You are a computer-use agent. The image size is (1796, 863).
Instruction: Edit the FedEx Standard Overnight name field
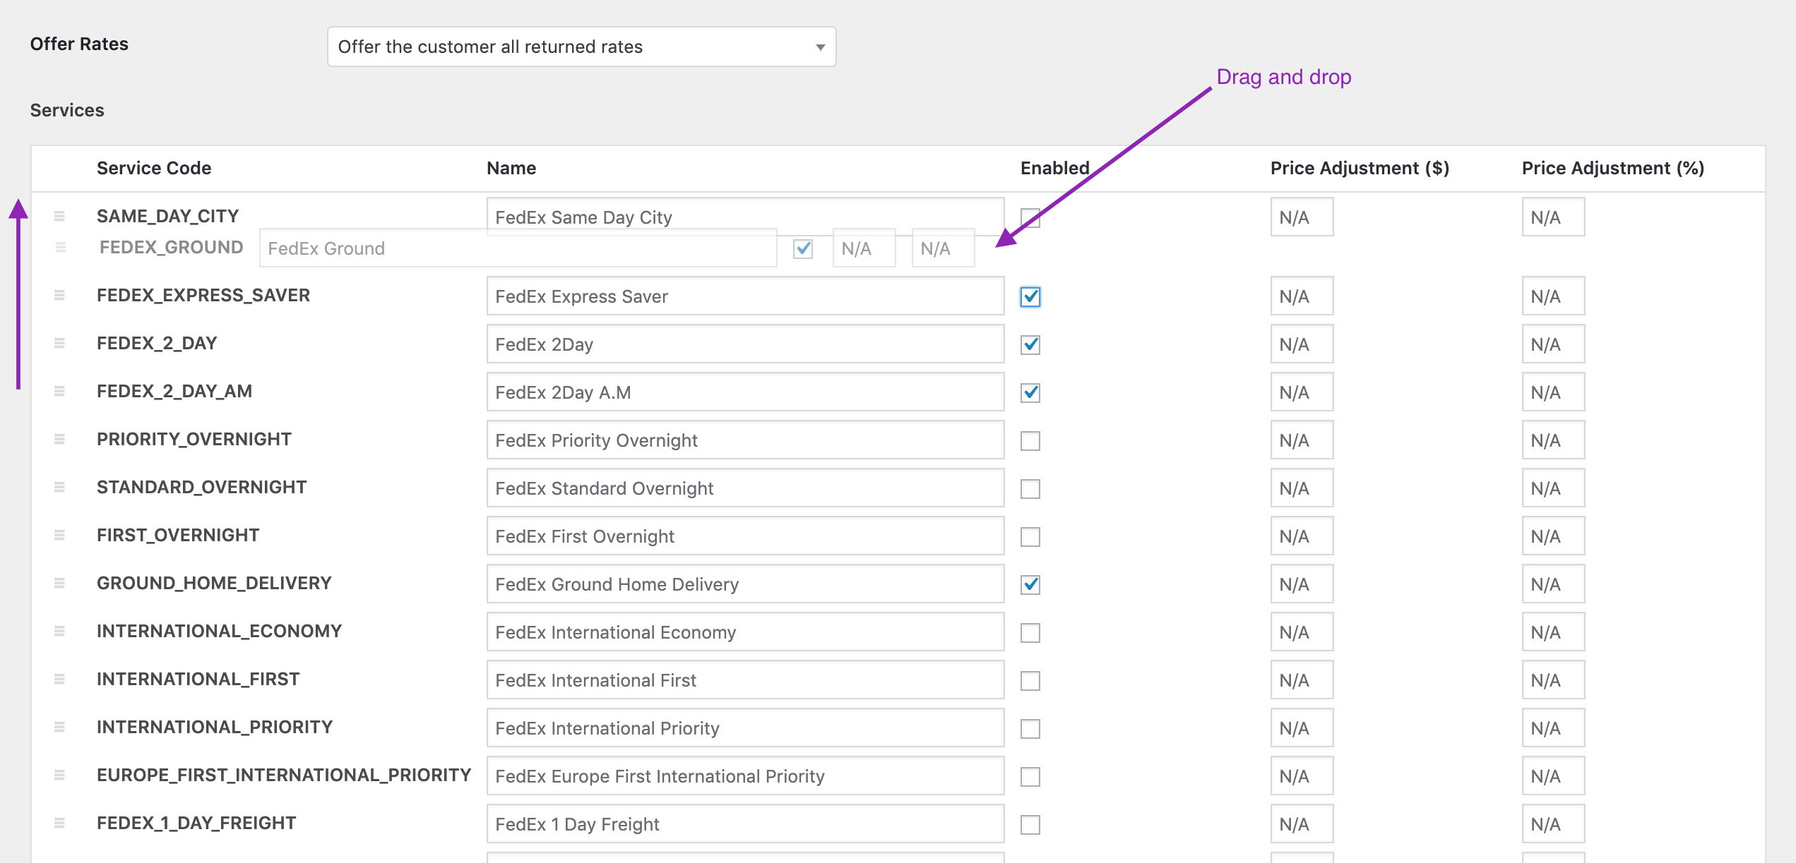[x=745, y=488]
